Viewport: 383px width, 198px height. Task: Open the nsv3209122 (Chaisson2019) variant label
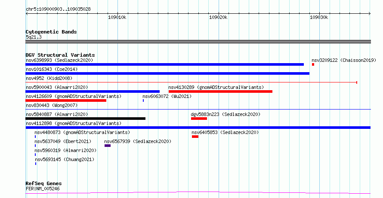344,60
